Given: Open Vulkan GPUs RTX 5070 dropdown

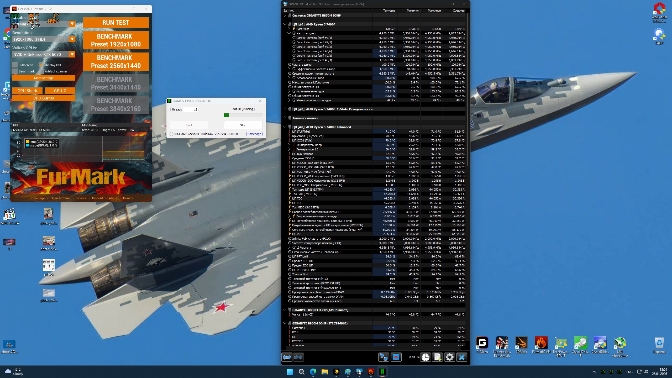Looking at the screenshot, I should tap(72, 54).
